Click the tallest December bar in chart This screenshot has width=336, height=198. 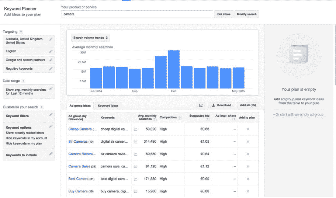[x=173, y=69]
